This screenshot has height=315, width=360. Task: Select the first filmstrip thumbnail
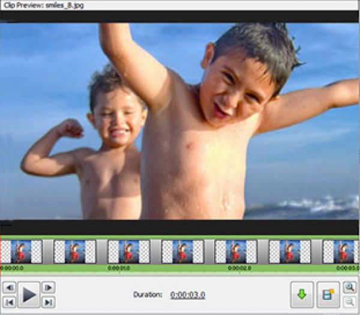(x=21, y=251)
